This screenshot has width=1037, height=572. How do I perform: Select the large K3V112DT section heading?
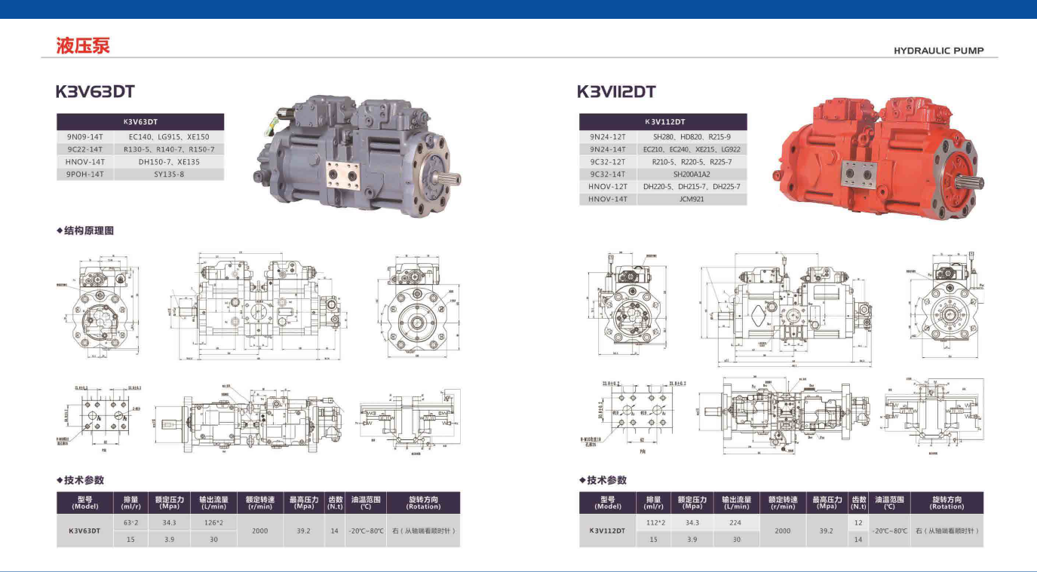616,92
